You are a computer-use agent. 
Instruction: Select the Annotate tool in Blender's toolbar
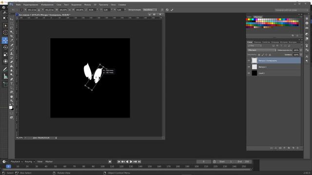[x=5, y=69]
